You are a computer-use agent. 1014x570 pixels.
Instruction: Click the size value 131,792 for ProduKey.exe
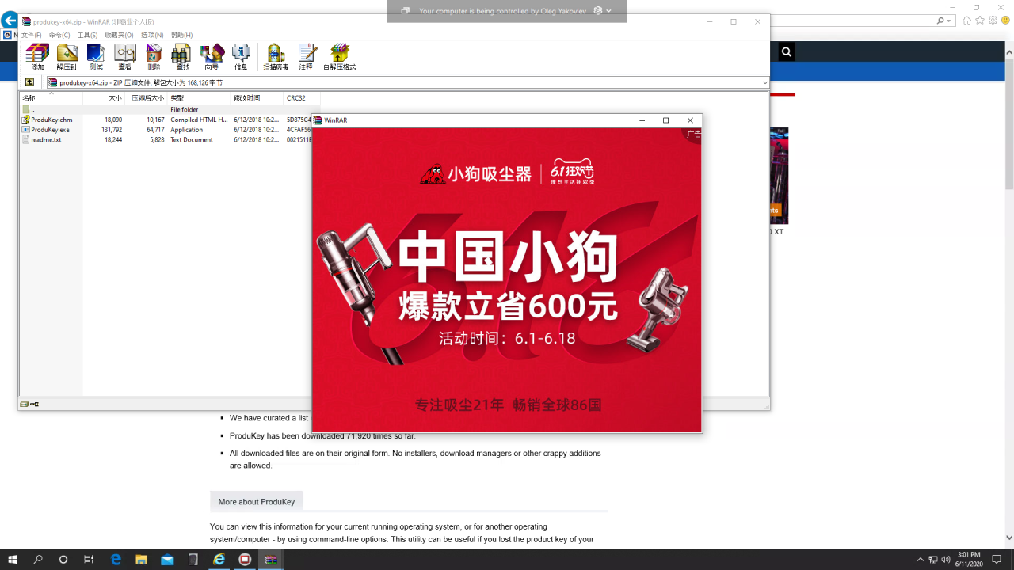point(112,130)
